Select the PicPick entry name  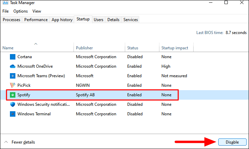24,85
